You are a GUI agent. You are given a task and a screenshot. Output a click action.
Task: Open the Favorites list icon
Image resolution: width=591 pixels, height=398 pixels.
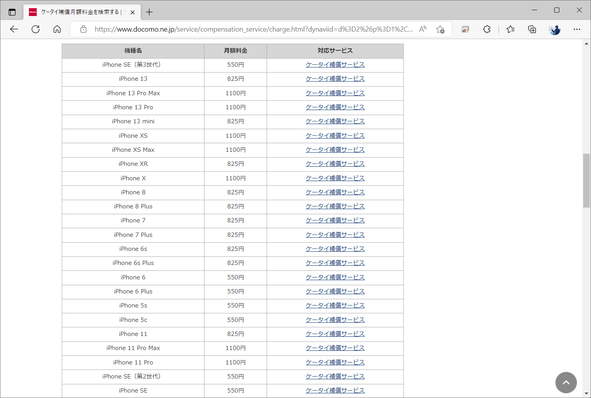point(510,29)
